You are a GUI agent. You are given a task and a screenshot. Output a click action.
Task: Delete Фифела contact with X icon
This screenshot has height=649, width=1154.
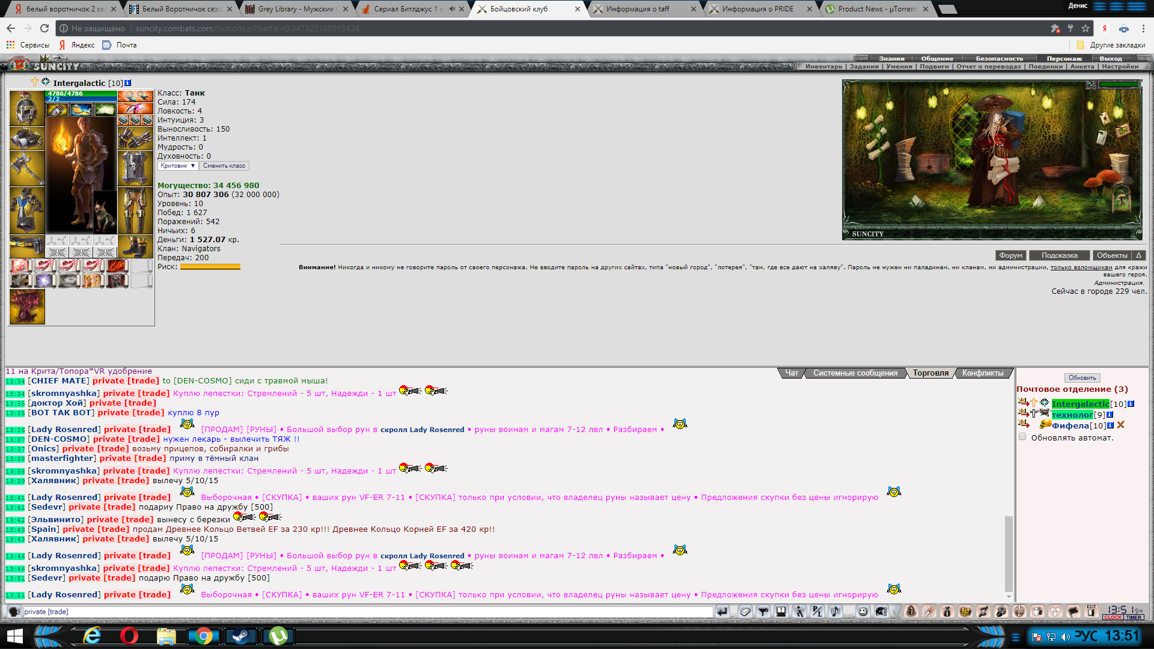(1121, 425)
